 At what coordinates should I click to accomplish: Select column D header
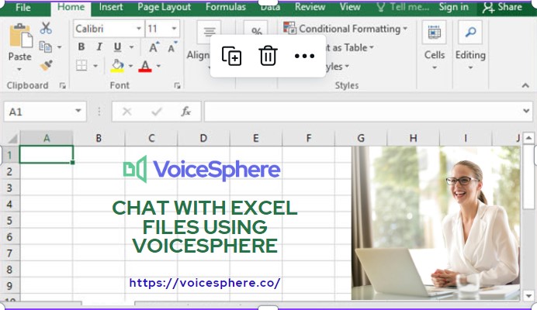click(x=203, y=138)
